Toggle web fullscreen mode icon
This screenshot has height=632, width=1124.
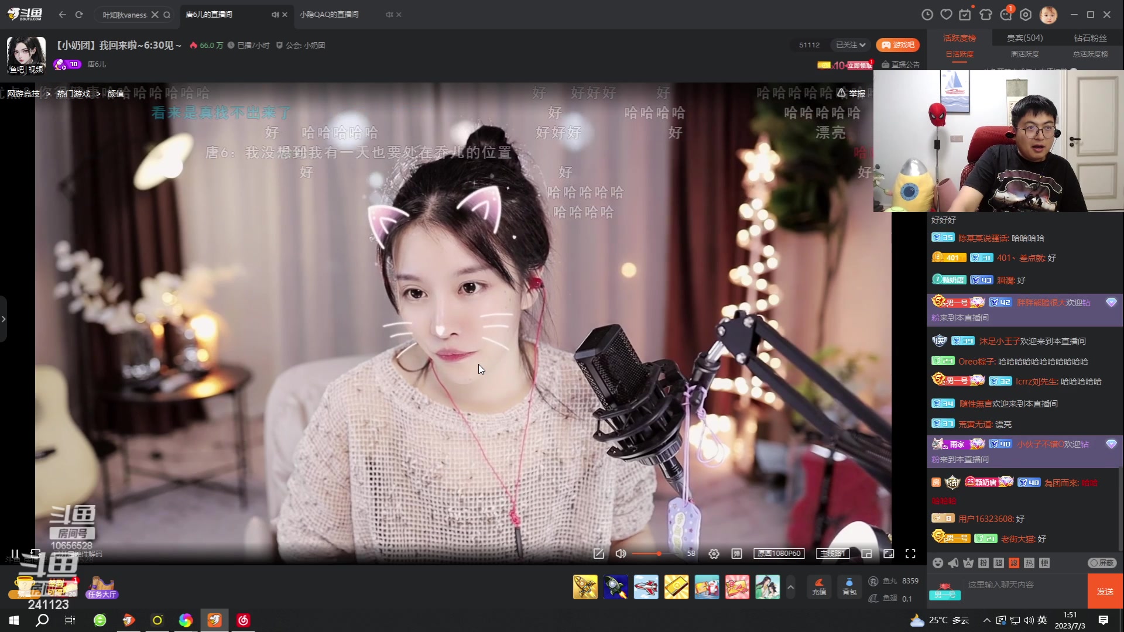point(889,554)
